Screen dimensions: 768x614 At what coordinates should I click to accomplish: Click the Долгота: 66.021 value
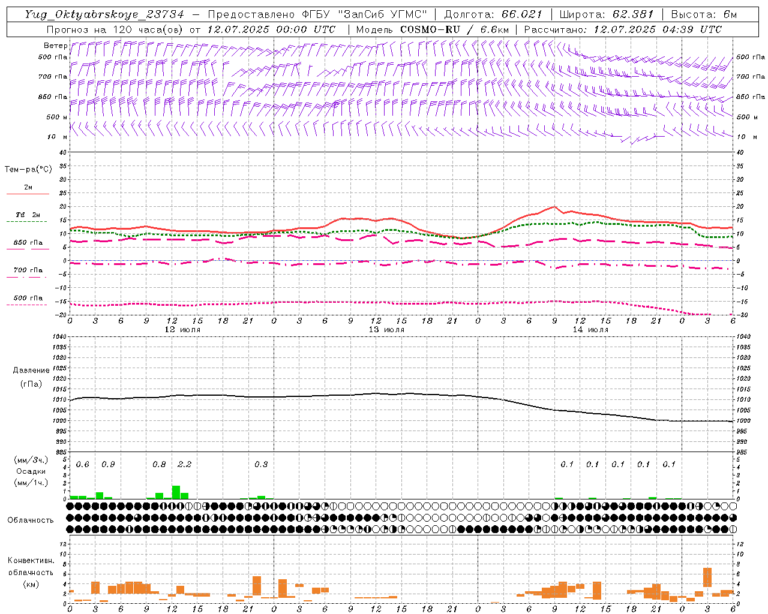[493, 14]
